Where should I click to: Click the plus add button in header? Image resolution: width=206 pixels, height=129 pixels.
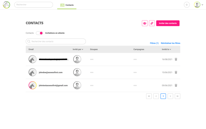(187, 5)
